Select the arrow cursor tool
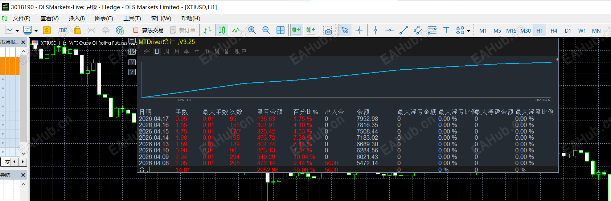This screenshot has height=201, width=611. [345, 30]
